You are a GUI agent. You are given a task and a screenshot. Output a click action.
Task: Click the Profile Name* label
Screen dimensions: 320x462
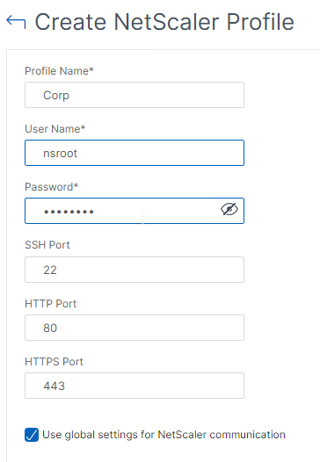click(59, 71)
